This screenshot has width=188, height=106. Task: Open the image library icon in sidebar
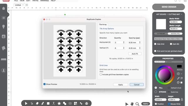4,37
